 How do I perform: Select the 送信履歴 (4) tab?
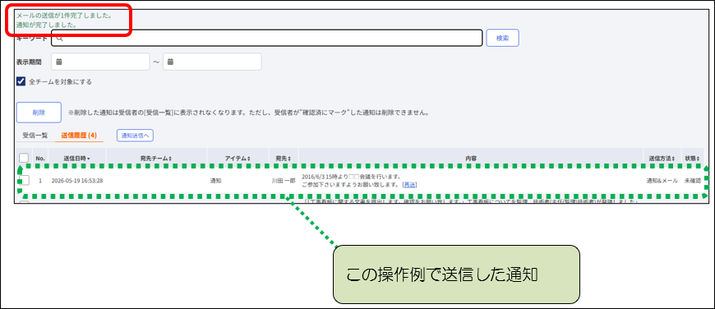(x=79, y=136)
